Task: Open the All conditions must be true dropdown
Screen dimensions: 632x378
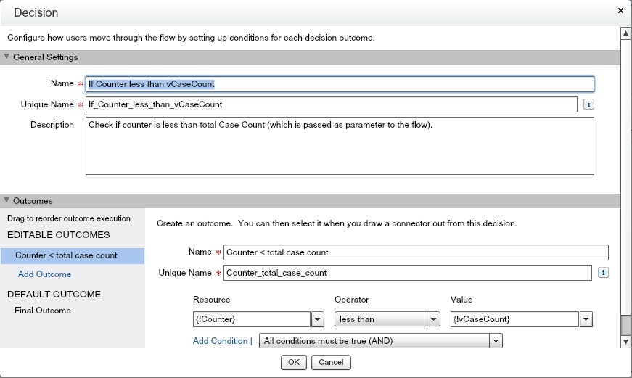Action: [x=380, y=341]
